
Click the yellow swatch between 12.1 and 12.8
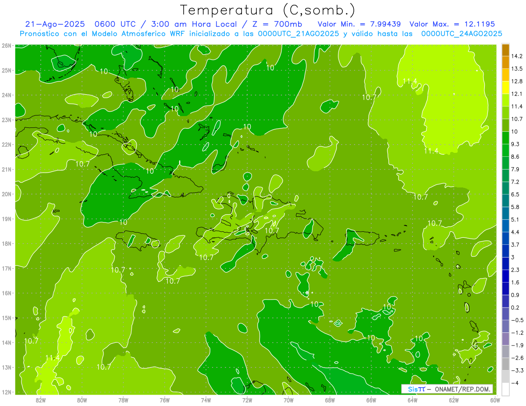(x=505, y=88)
